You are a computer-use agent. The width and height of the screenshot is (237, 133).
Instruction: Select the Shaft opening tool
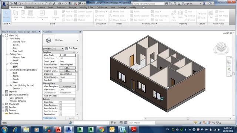180,15
